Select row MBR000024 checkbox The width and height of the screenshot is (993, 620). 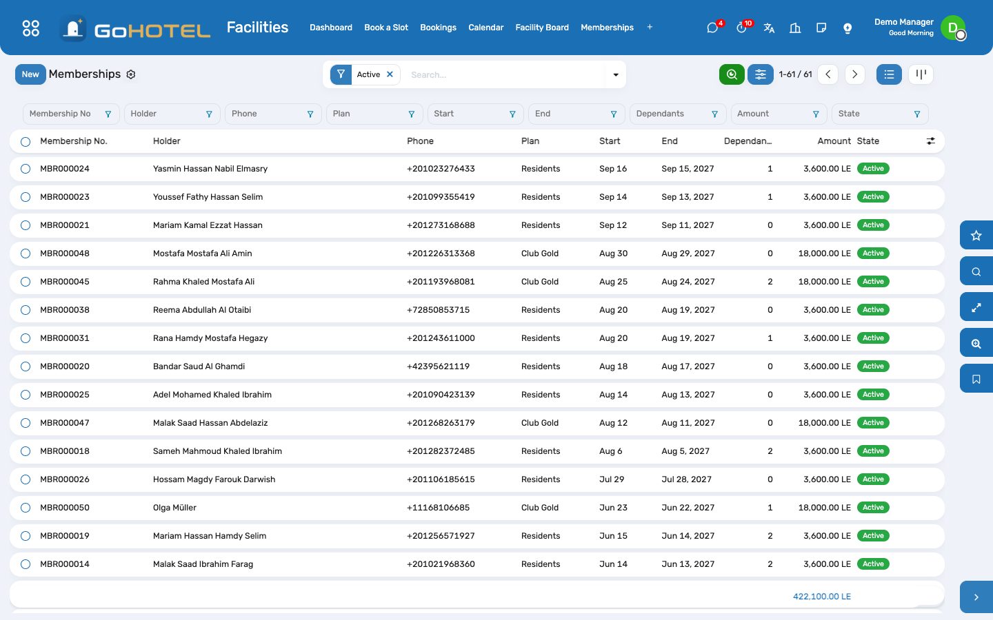(26, 169)
